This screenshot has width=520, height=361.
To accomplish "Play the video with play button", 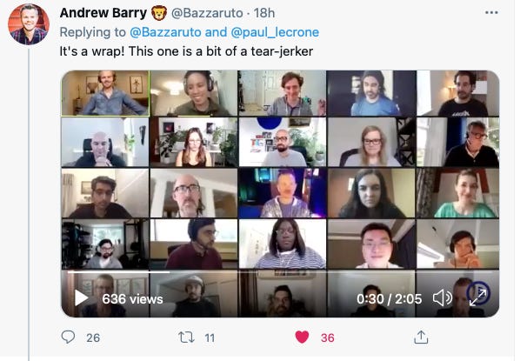I will [81, 298].
